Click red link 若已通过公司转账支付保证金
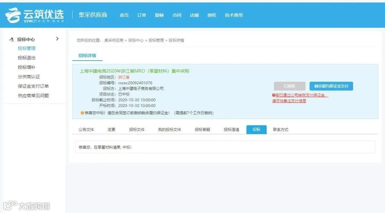The height and width of the screenshot is (213, 385). tap(302, 95)
